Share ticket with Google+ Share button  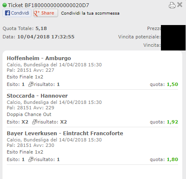pos(46,13)
